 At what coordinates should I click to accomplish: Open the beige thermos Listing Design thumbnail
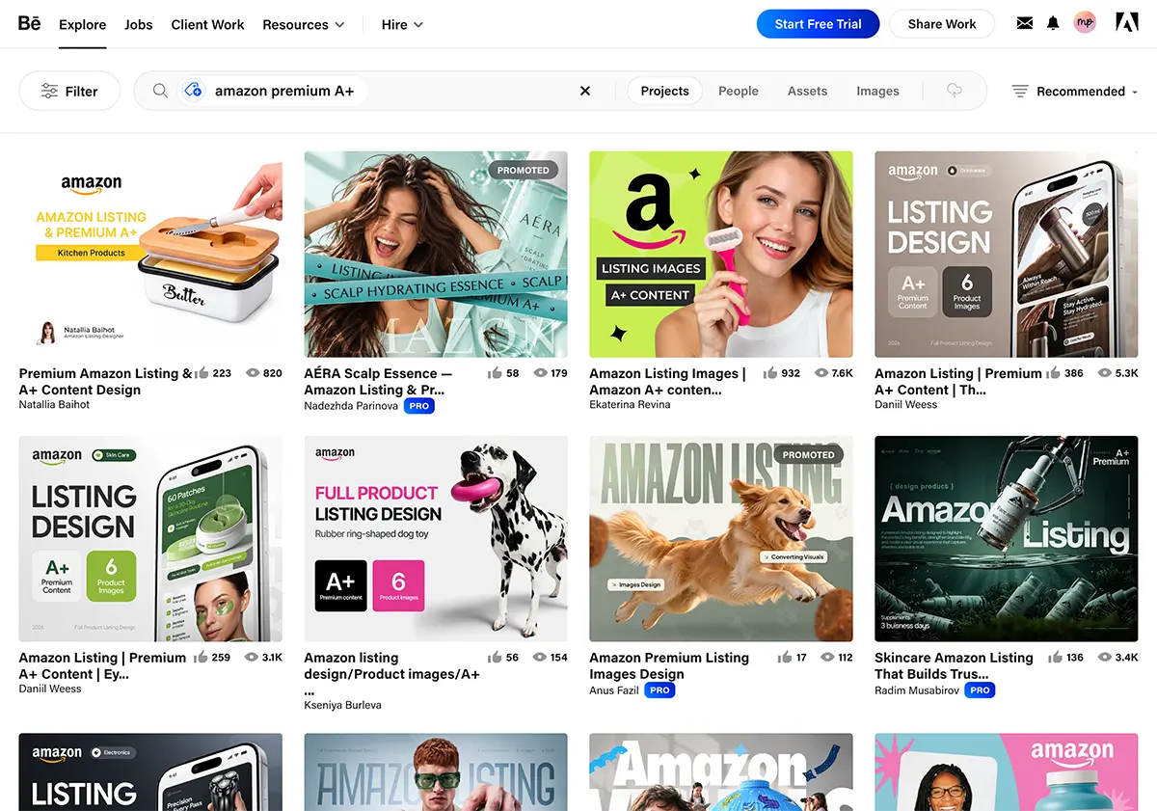point(1007,255)
